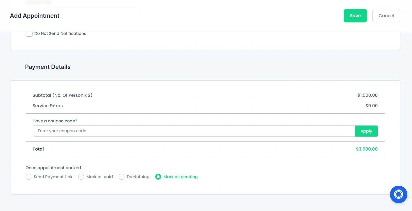Select the Do Nothing radio button
412x211 pixels.
coord(122,177)
